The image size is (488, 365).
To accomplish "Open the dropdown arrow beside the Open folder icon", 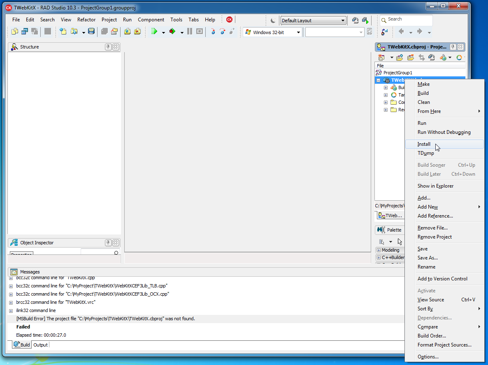I will tap(84, 32).
